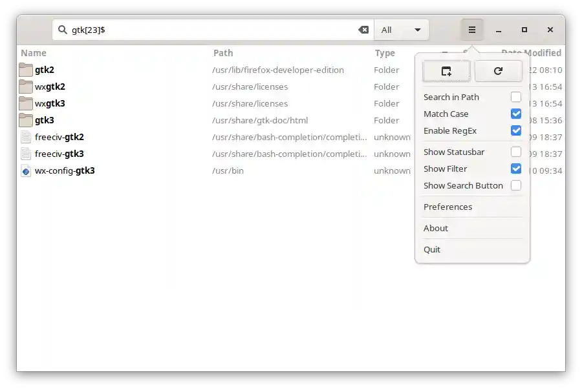This screenshot has width=582, height=390.
Task: Click the wxgtk2 /usr/share/licenses path
Action: (250, 87)
